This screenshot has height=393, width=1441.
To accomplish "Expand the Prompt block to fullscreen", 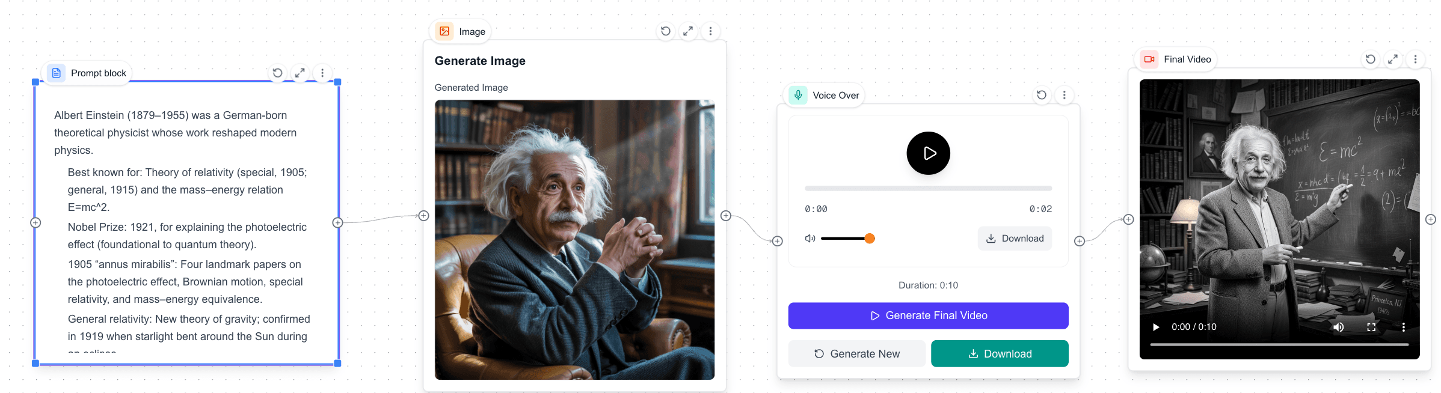I will 300,73.
